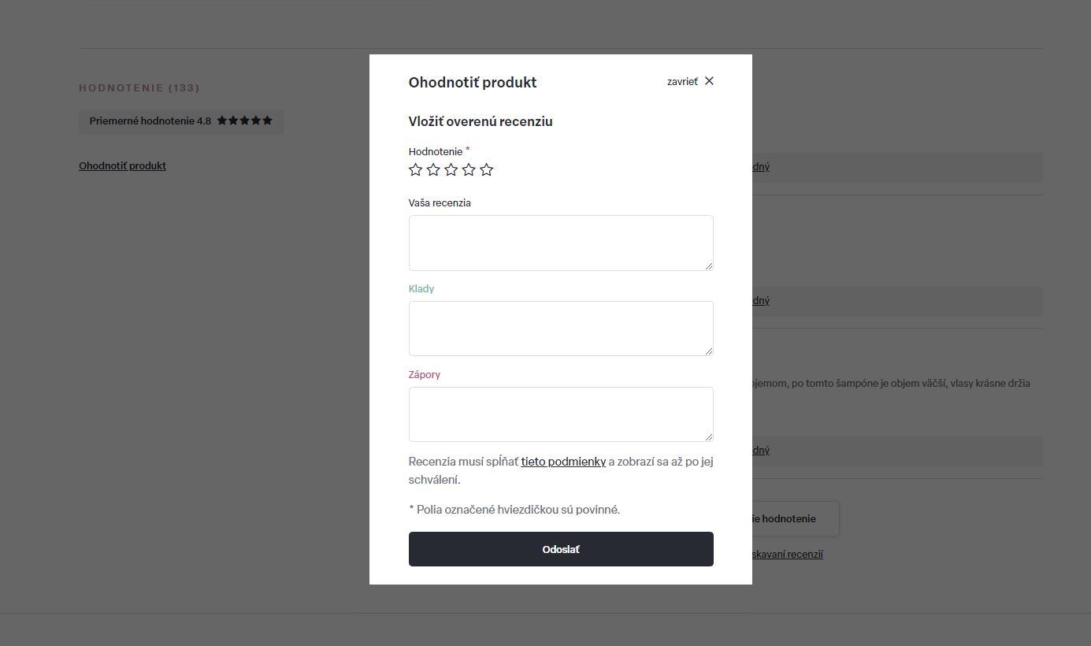Click the Vaša recenzia text area
The image size is (1091, 646).
[561, 243]
